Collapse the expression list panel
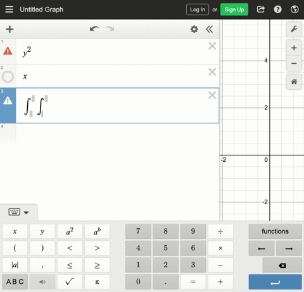Image resolution: width=304 pixels, height=292 pixels. tap(209, 29)
